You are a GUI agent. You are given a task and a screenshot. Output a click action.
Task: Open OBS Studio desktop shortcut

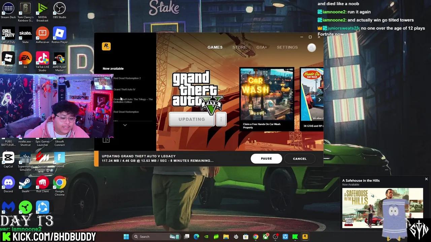60,11
